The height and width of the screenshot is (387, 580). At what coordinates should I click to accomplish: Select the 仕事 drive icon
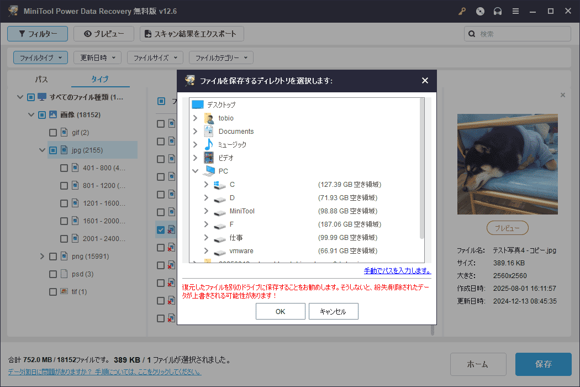220,238
